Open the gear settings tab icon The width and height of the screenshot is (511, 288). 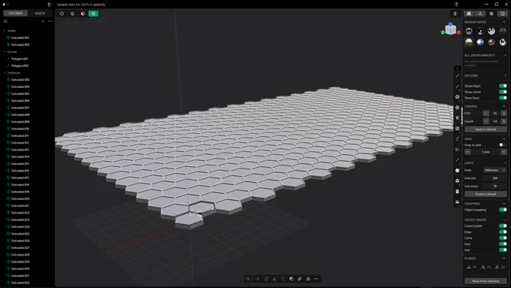tap(491, 14)
